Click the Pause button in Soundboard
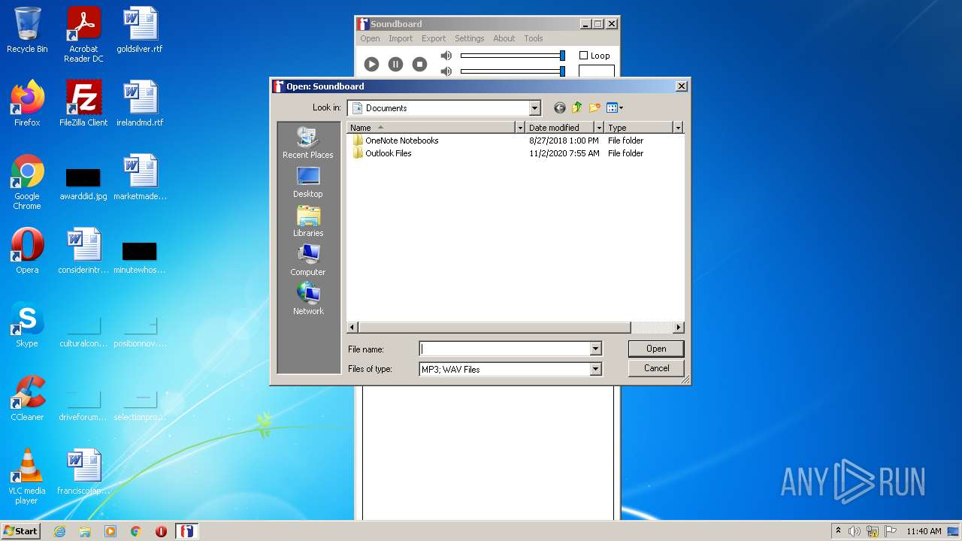Image resolution: width=962 pixels, height=541 pixels. [x=395, y=65]
